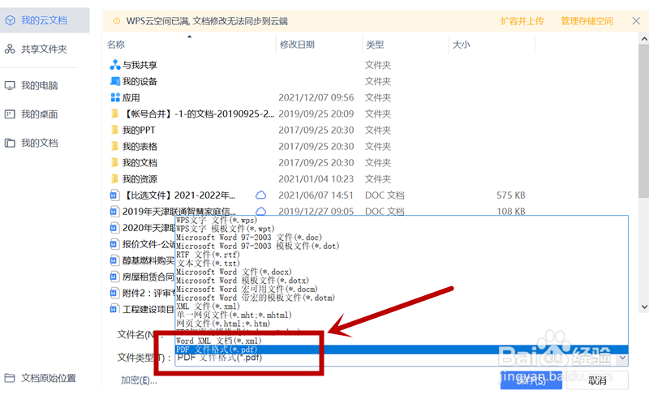
Task: Click cloud sync icon for 比选文件 row
Action: point(260,195)
